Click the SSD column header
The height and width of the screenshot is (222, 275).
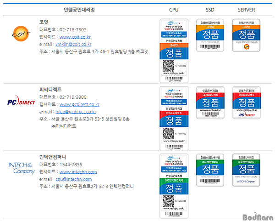coord(210,10)
